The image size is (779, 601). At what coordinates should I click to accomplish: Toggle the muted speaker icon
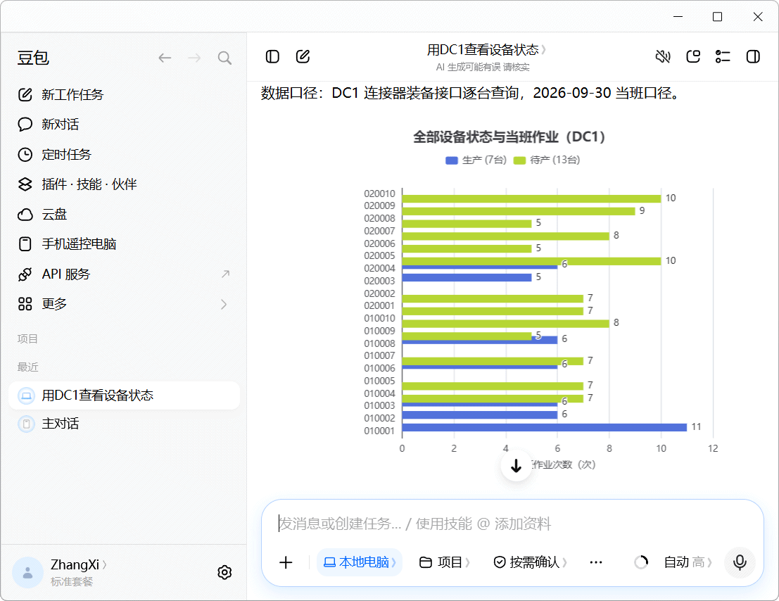pyautogui.click(x=664, y=56)
